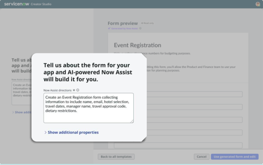Expand dimmed Show additional link on left panel
263x165 pixels.
point(22,112)
